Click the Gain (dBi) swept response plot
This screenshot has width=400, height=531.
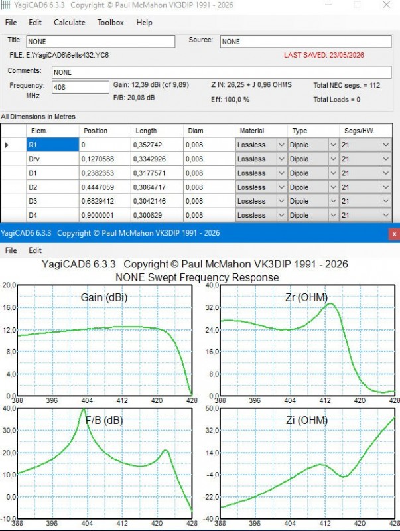[x=105, y=341]
